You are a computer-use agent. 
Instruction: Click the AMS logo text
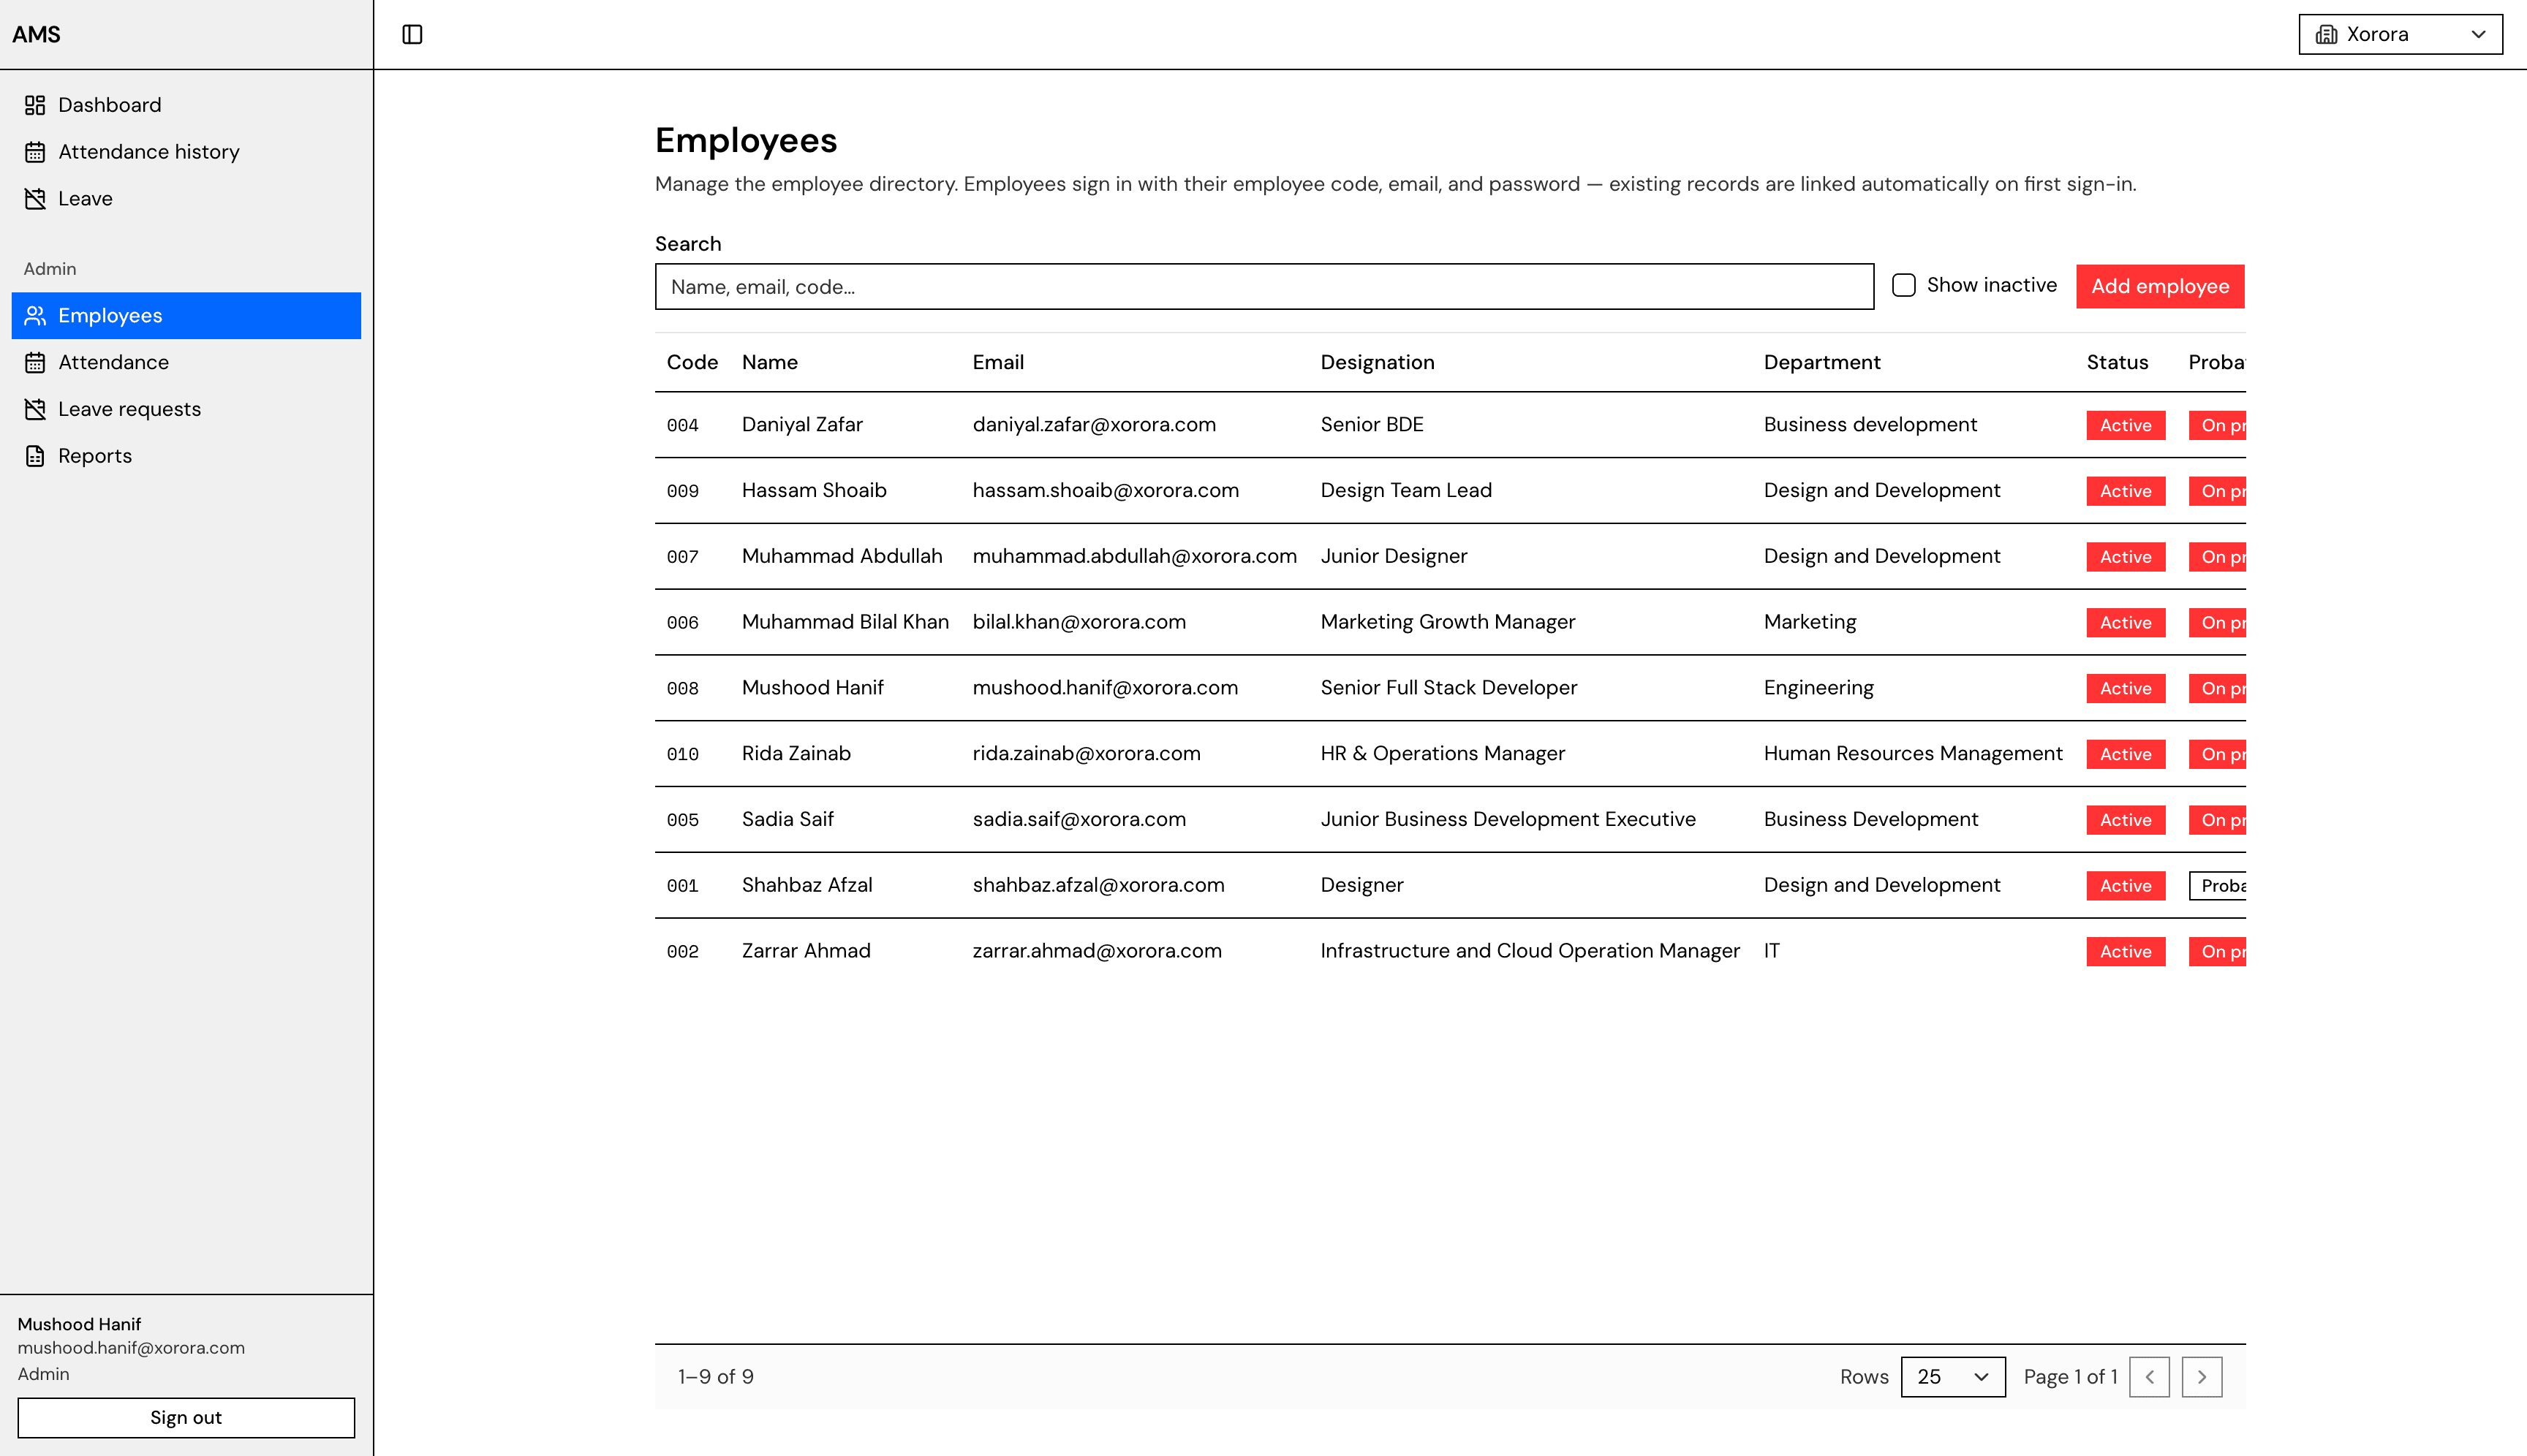click(x=36, y=34)
